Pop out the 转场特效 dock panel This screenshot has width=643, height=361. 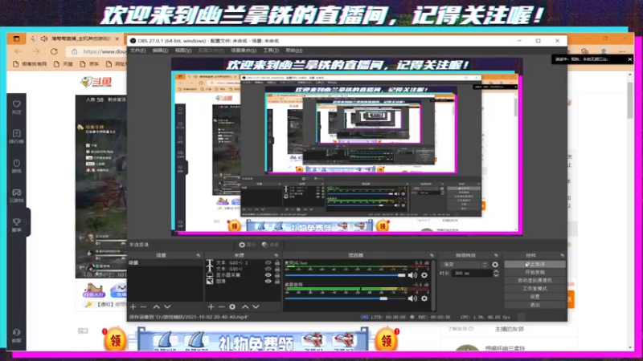496,255
